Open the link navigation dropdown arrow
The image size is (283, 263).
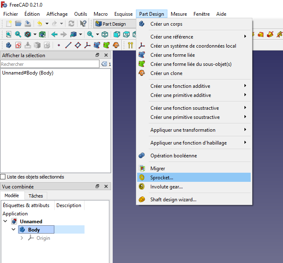coord(80,34)
